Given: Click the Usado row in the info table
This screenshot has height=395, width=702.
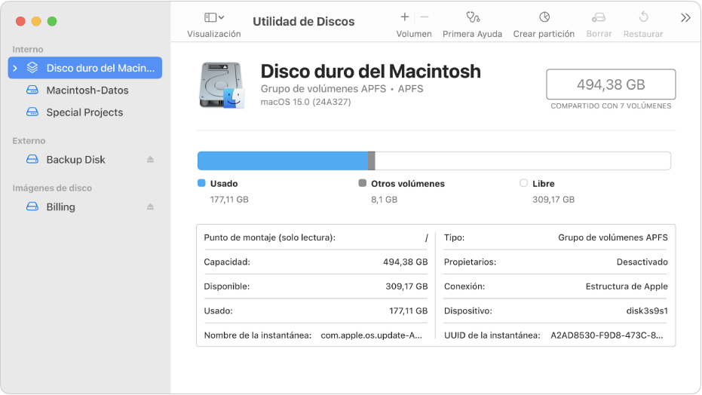Looking at the screenshot, I should [316, 311].
